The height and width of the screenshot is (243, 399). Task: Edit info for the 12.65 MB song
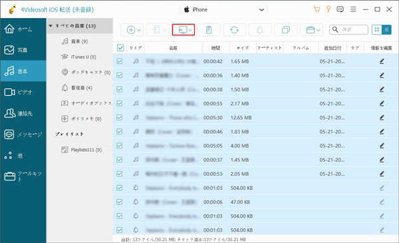[x=382, y=117]
